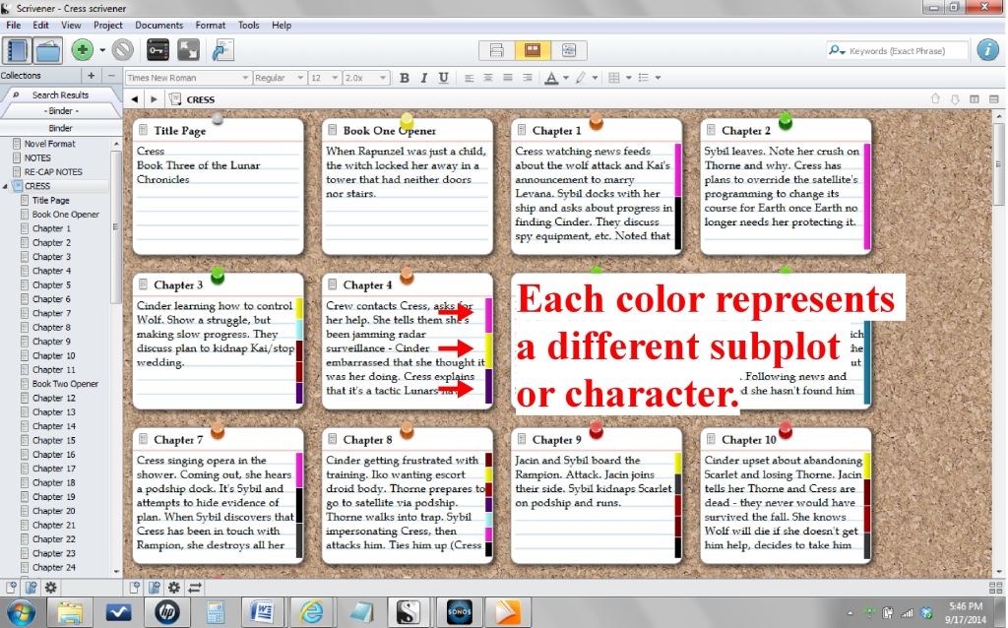Switch to Corkboard view mode
Image resolution: width=1008 pixels, height=628 pixels.
point(533,50)
